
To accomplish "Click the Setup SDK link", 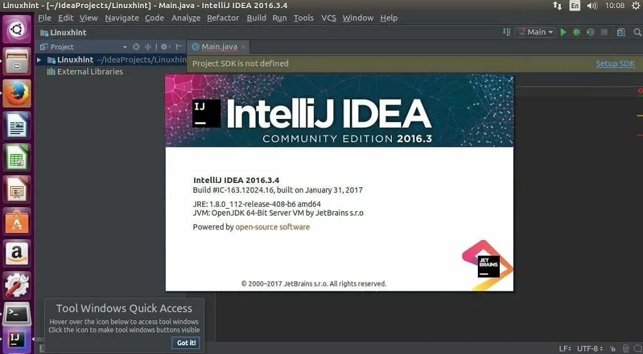I will (x=615, y=64).
